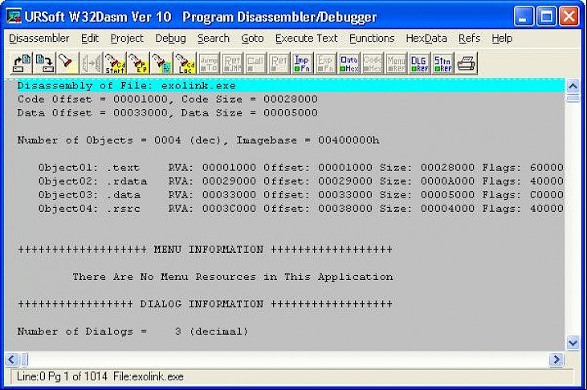Close the W32Dasm window
The image size is (587, 390).
[569, 17]
